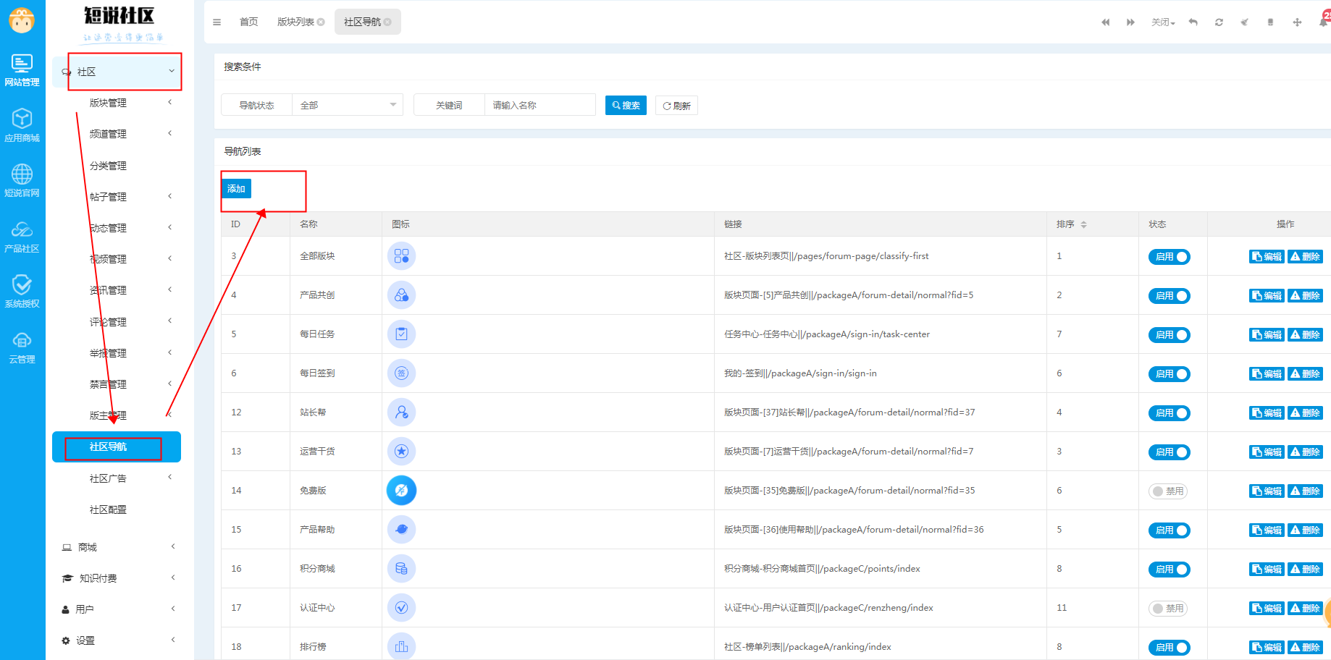The height and width of the screenshot is (660, 1331).
Task: Open 云管理 cloud icon
Action: [x=22, y=347]
